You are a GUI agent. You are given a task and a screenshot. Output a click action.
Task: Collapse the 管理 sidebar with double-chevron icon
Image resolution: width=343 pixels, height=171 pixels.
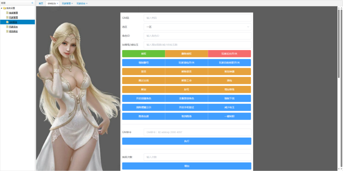[x=32, y=3]
